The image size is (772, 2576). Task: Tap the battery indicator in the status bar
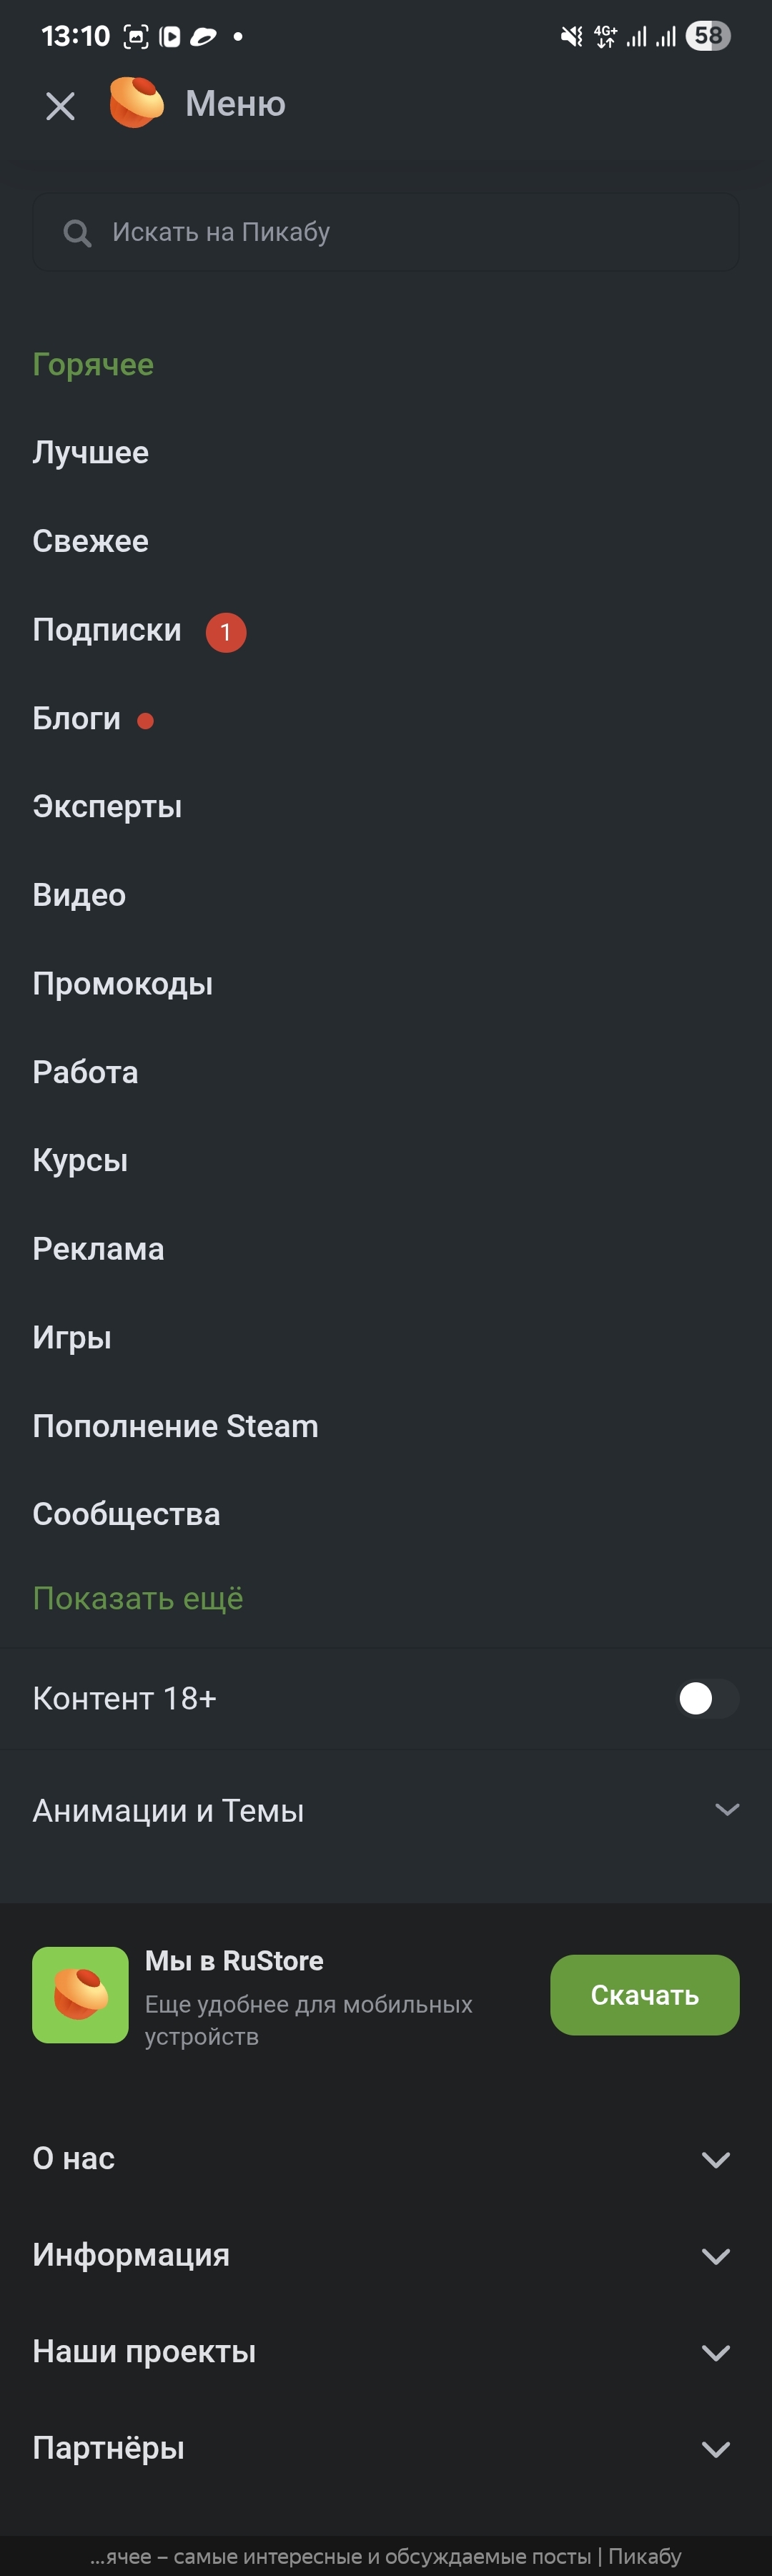(708, 37)
